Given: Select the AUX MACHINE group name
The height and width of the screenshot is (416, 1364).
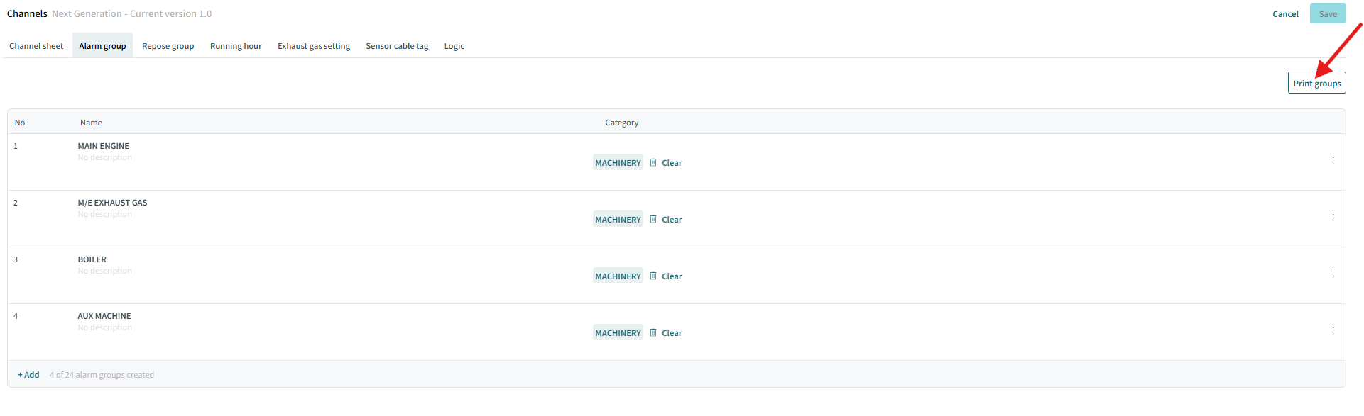Looking at the screenshot, I should point(104,316).
